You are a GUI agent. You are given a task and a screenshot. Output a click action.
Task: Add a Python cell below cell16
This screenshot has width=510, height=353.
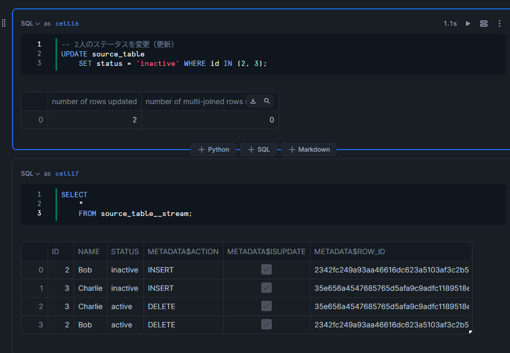(213, 150)
